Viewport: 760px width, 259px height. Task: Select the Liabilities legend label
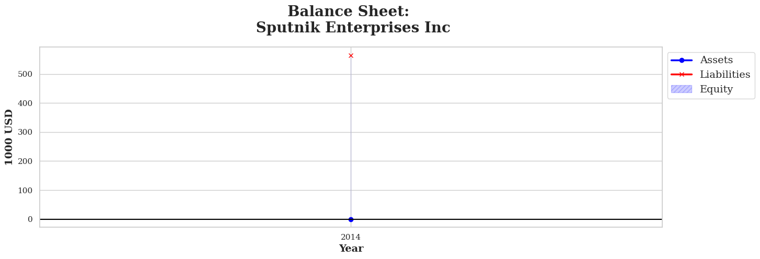tap(725, 75)
